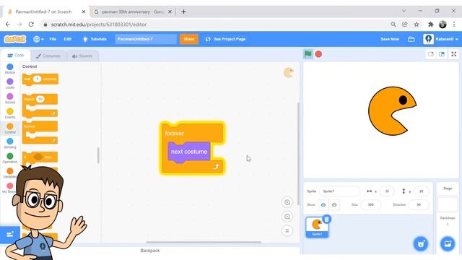
Task: Open the browser extensions puzzle icon
Action: click(430, 25)
